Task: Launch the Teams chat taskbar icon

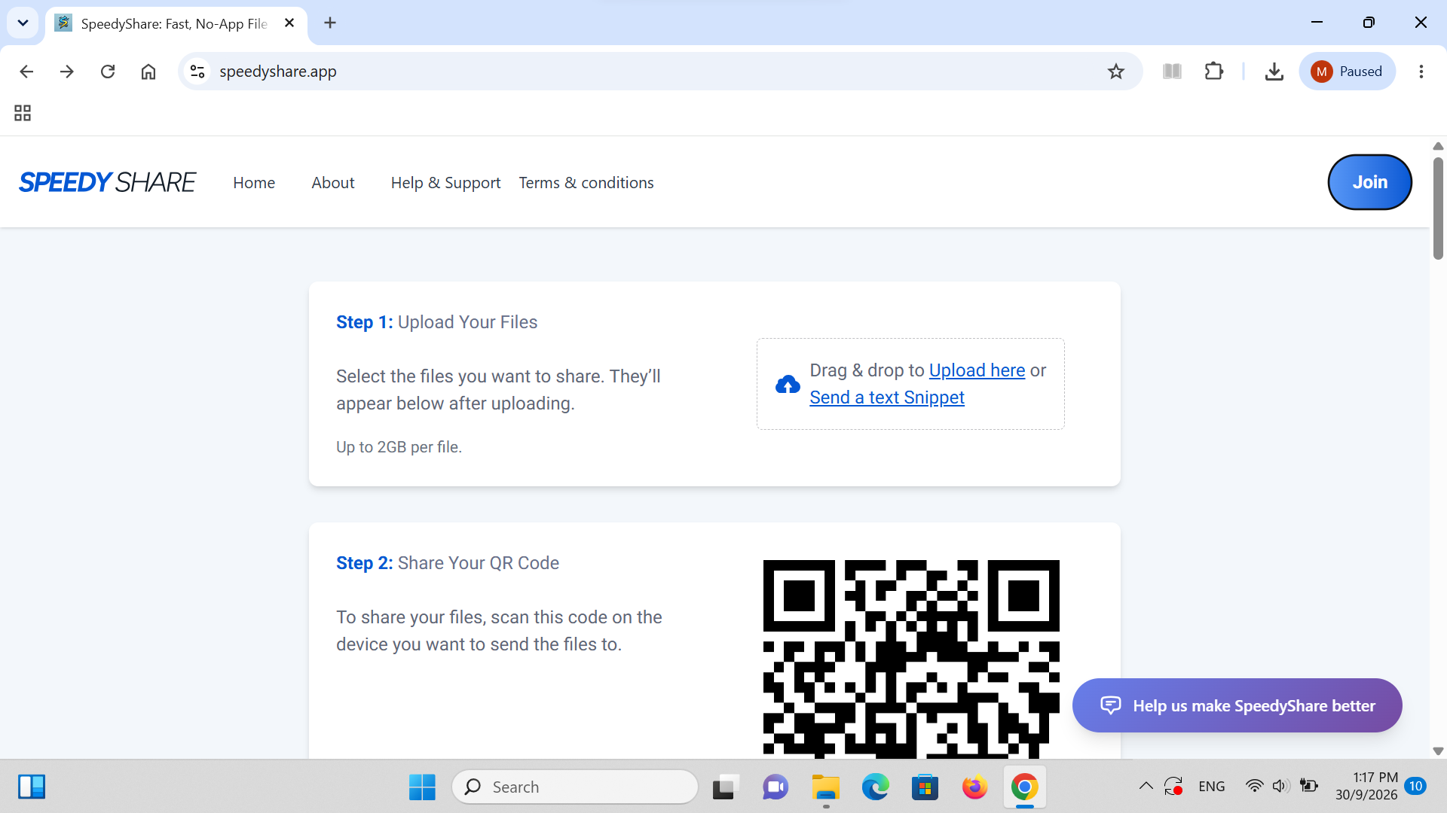Action: [x=775, y=787]
